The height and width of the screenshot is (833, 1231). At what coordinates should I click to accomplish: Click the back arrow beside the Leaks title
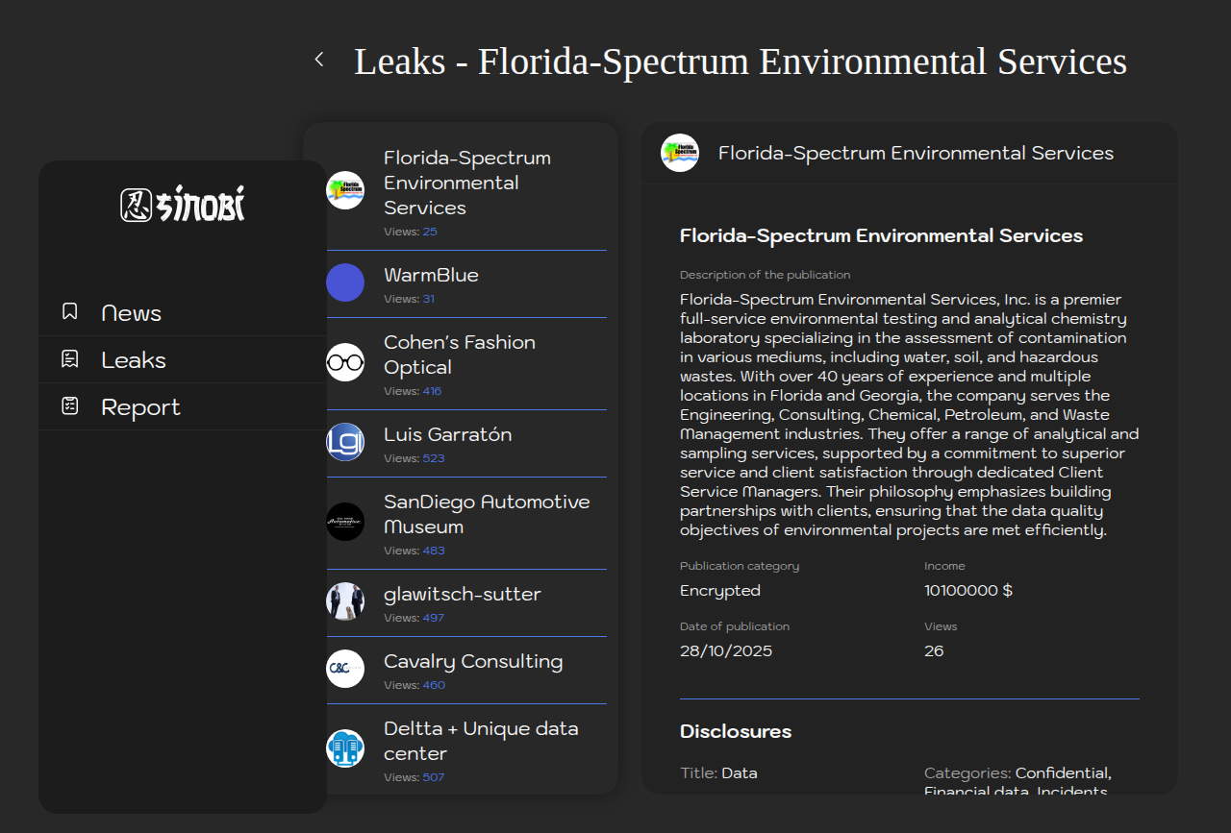[319, 60]
